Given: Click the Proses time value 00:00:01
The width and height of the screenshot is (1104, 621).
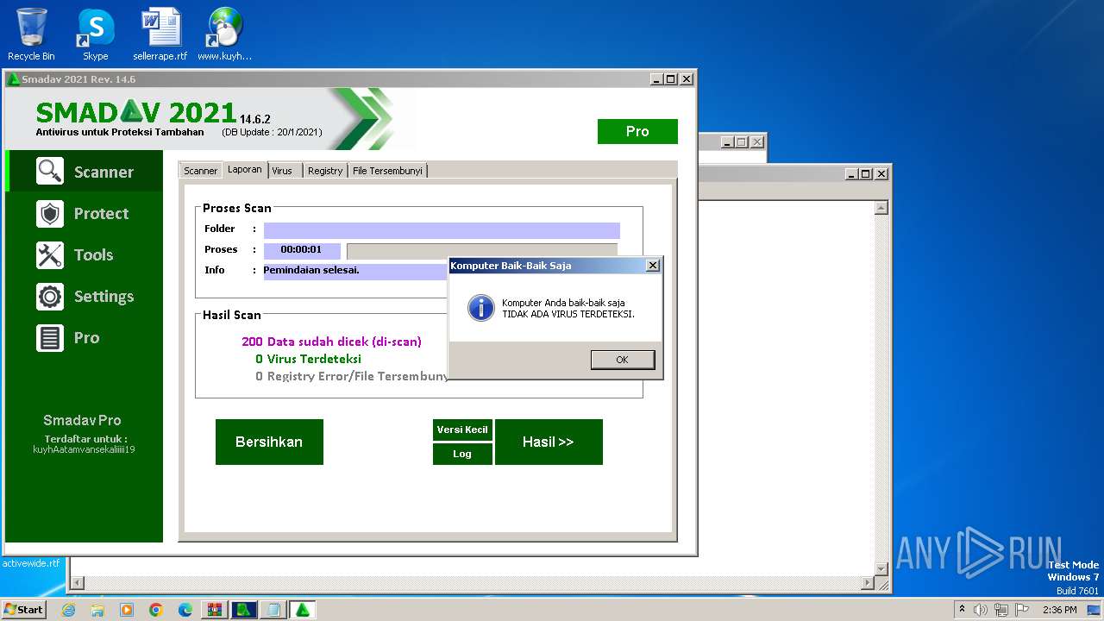Looking at the screenshot, I should (301, 250).
